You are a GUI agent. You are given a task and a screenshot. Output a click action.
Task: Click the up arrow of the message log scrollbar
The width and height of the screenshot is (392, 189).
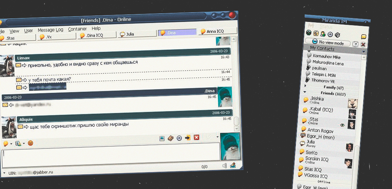point(233,39)
